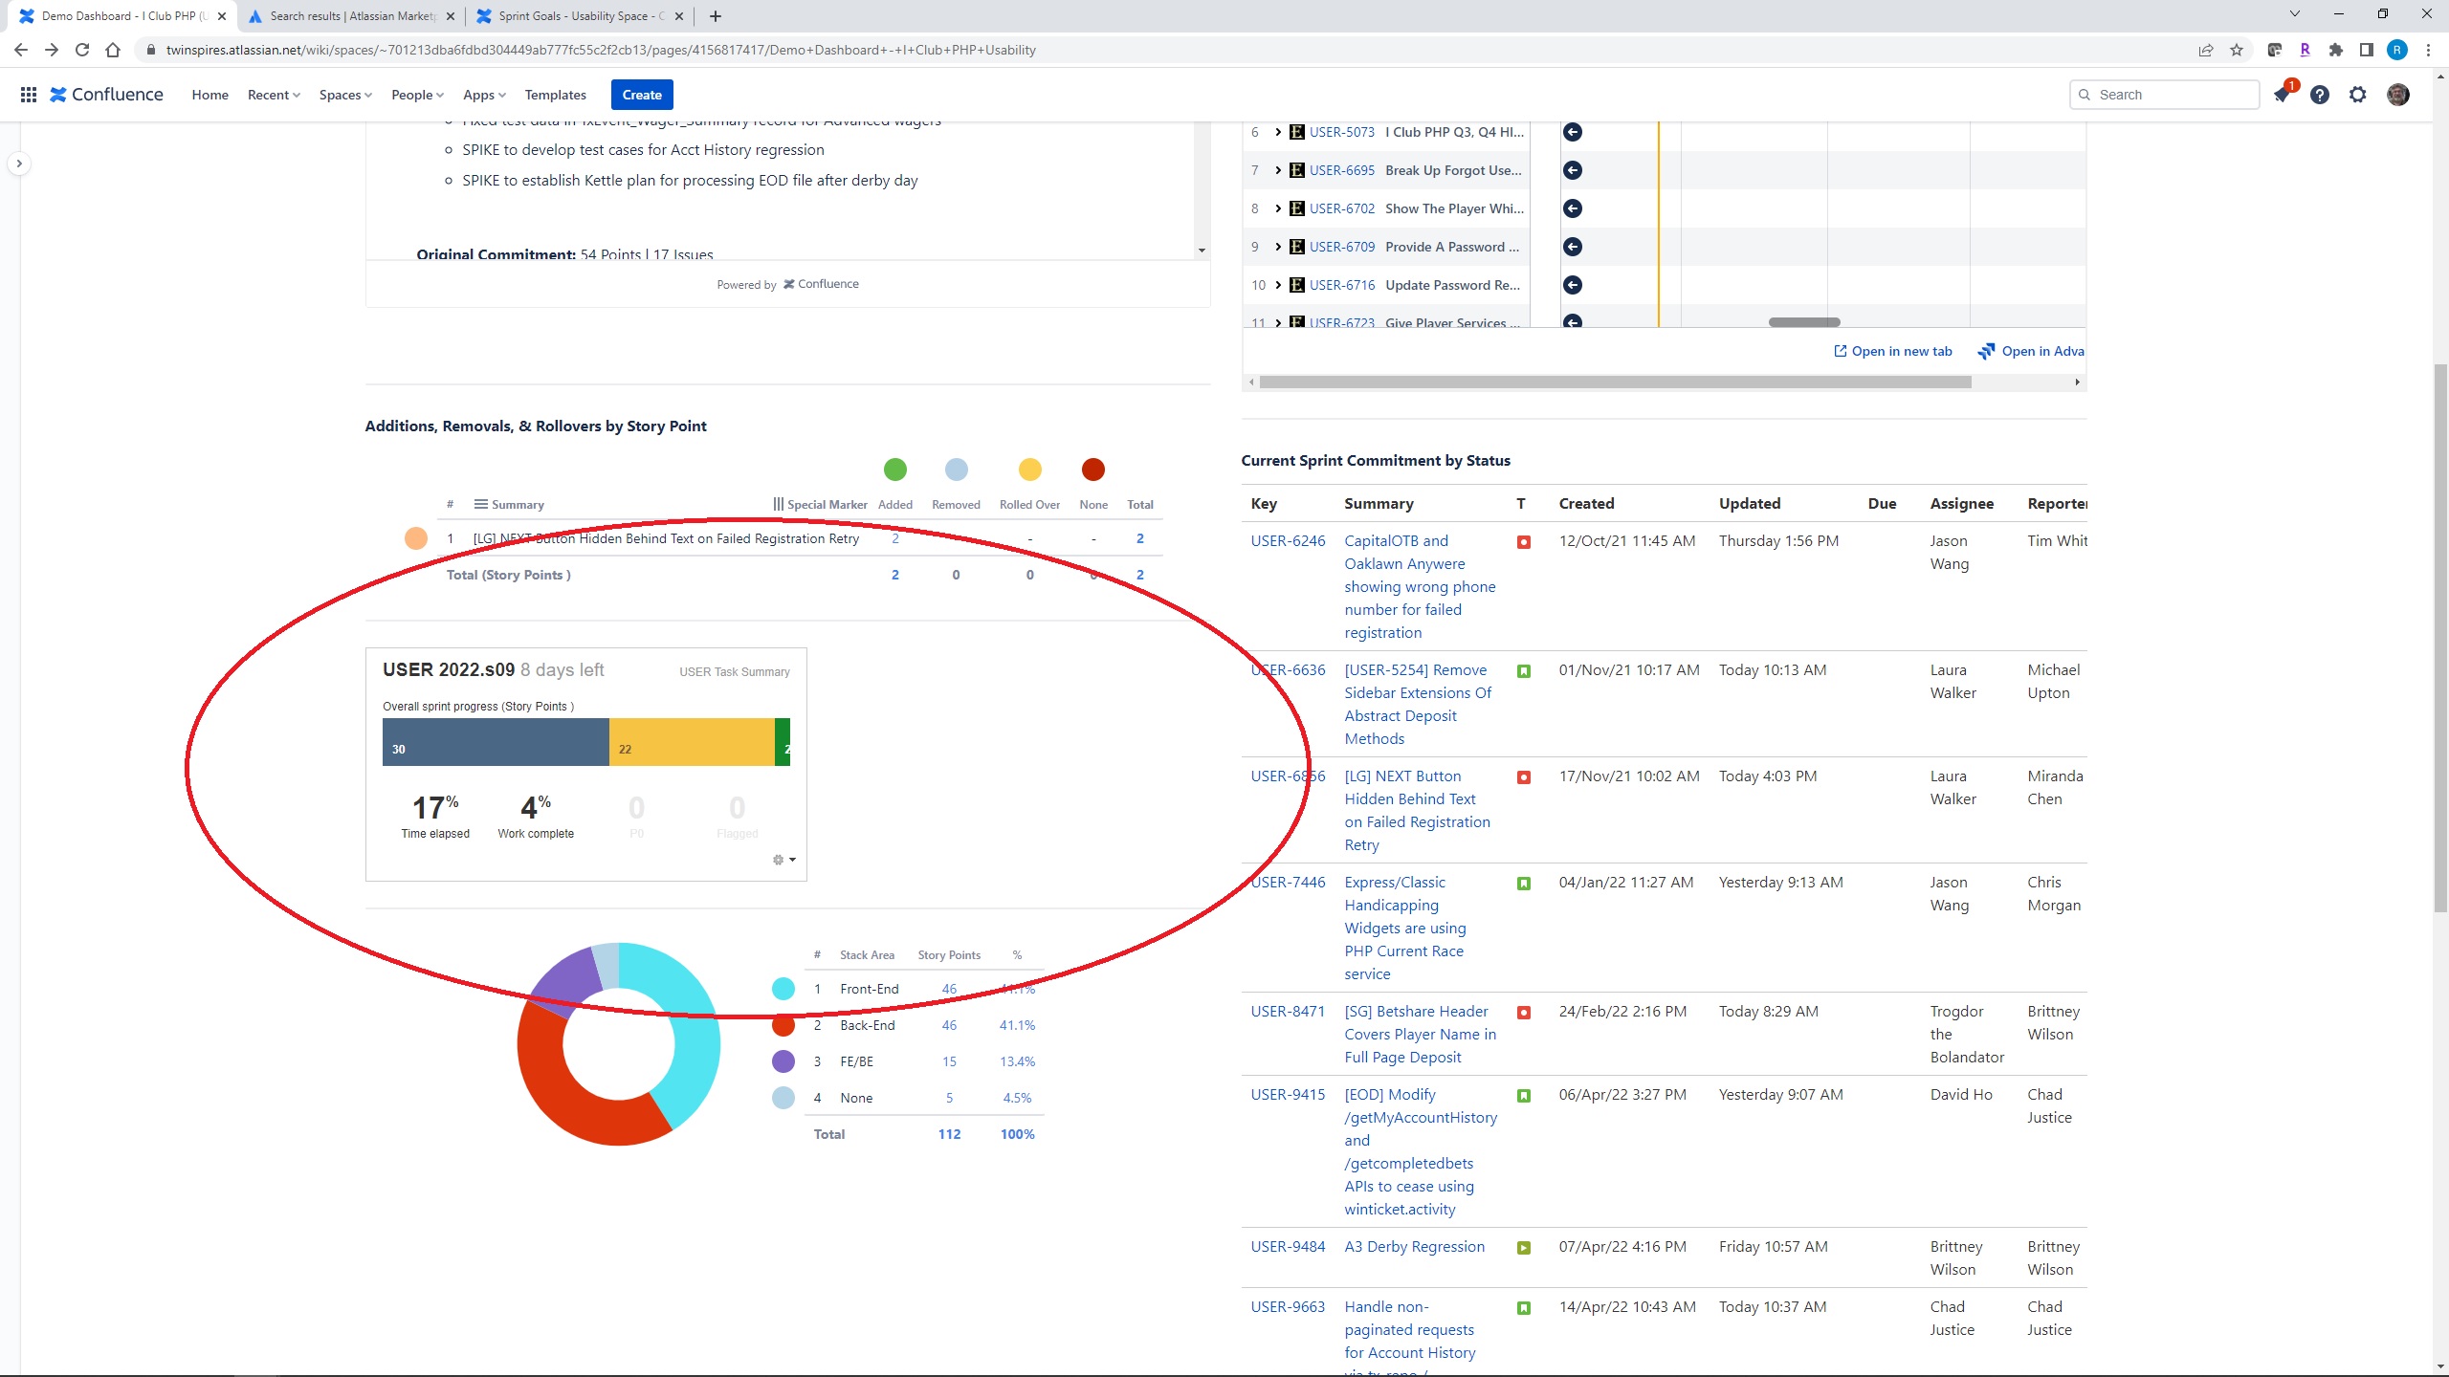Click Open in new tab link
The image size is (2449, 1377).
pos(1892,351)
